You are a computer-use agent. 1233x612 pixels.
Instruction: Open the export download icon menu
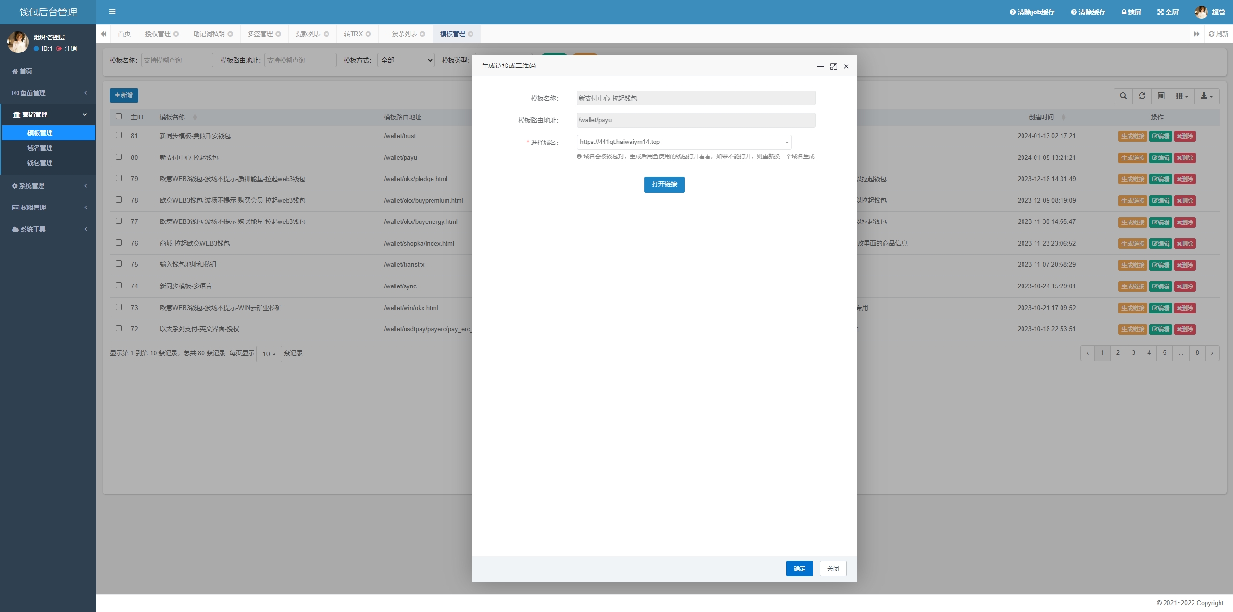(x=1207, y=96)
